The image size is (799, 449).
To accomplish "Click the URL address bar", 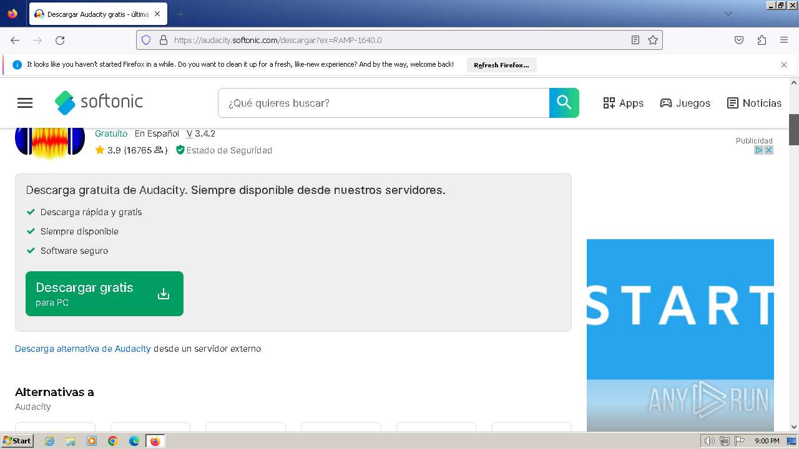I will (399, 40).
